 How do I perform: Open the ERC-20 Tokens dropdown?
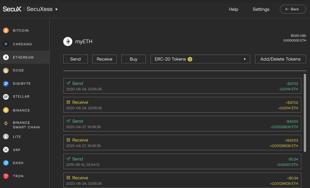[200, 59]
